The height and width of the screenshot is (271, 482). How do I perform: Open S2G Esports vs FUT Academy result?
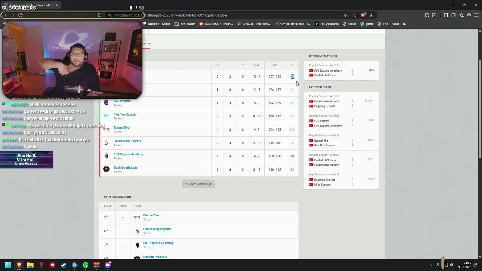click(342, 121)
